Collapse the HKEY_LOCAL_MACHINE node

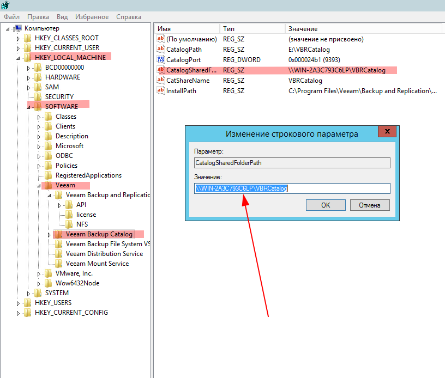tap(18, 58)
